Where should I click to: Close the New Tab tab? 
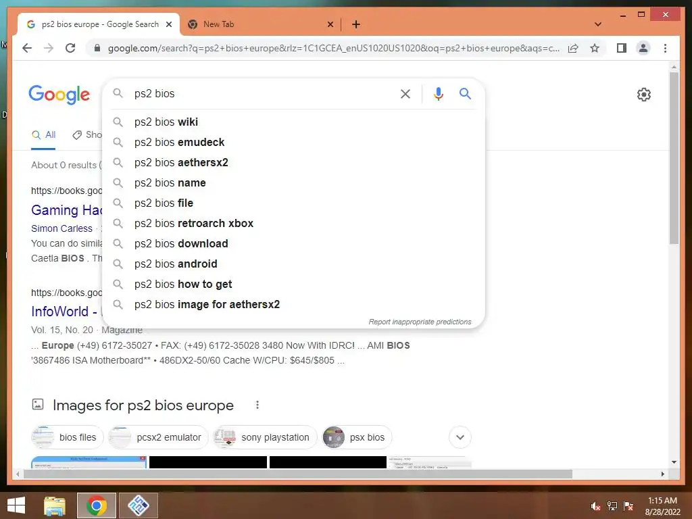tap(330, 24)
